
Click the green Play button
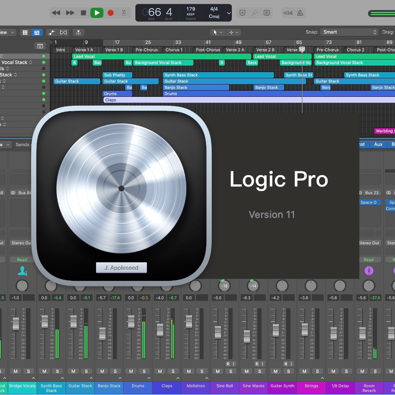(x=97, y=13)
